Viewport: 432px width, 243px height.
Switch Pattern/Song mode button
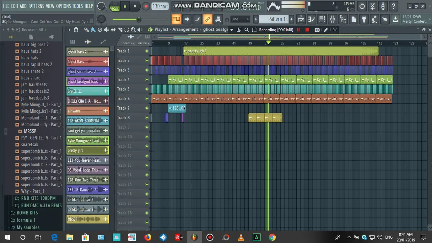tap(115, 6)
